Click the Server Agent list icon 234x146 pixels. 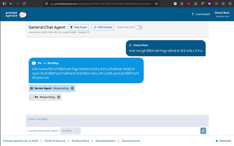32,88
